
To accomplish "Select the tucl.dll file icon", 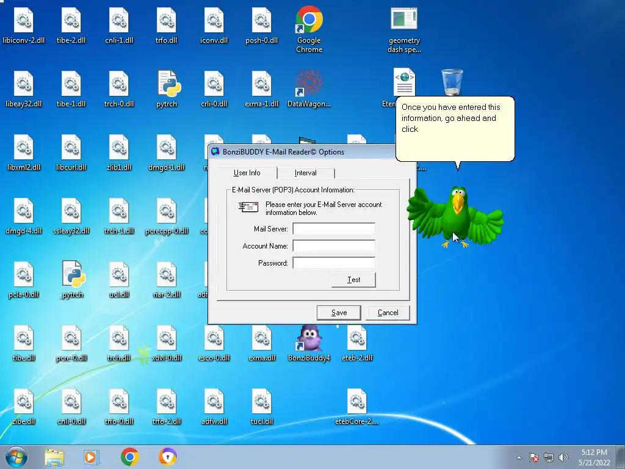I will (261, 406).
